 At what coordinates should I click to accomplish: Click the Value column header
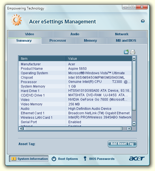pos(99,59)
